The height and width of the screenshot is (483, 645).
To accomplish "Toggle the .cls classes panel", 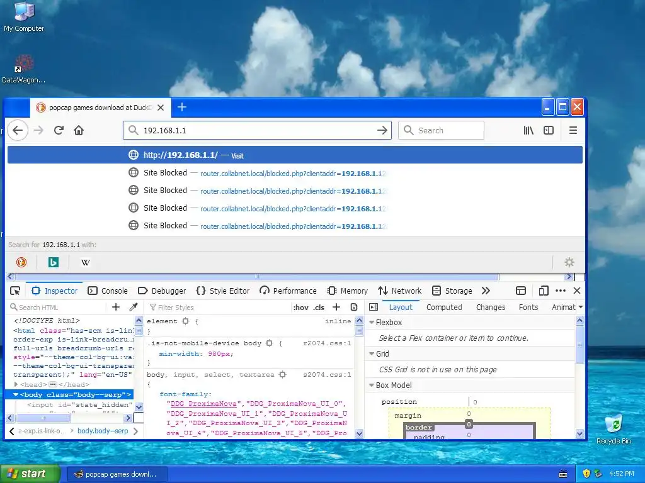I will (319, 307).
